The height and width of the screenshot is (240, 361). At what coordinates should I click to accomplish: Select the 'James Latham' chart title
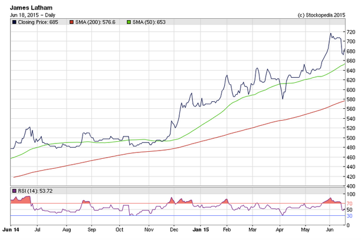pos(31,8)
